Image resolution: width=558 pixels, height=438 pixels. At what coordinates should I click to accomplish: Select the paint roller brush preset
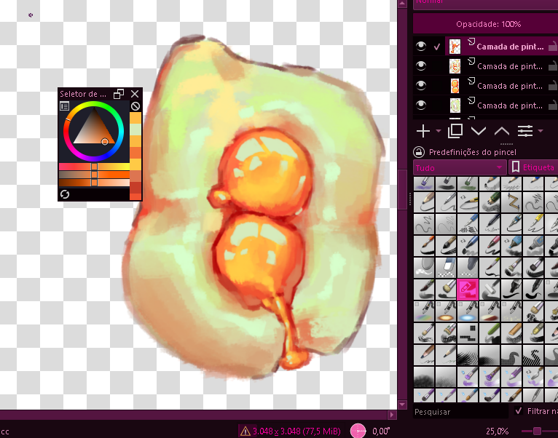(490, 290)
